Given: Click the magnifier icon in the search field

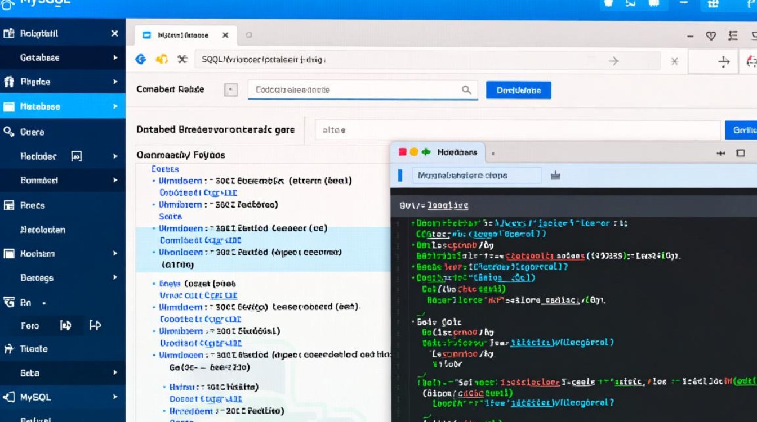Looking at the screenshot, I should coord(466,90).
